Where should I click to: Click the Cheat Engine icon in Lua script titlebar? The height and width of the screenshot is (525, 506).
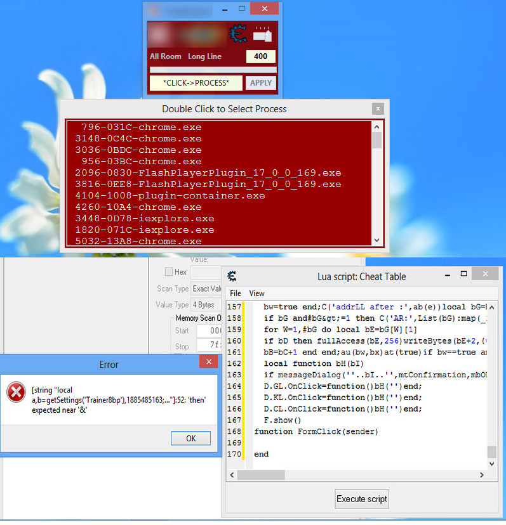232,276
